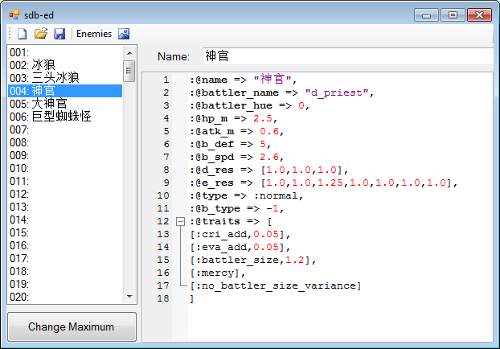Viewport: 500px width, 349px height.
Task: Click the image picture toolbar icon
Action: coord(124,34)
